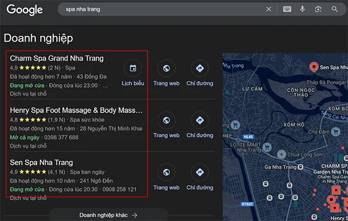Click 'Doanh nghiệp khác' more businesses button
The image size is (348, 221).
pos(108,215)
